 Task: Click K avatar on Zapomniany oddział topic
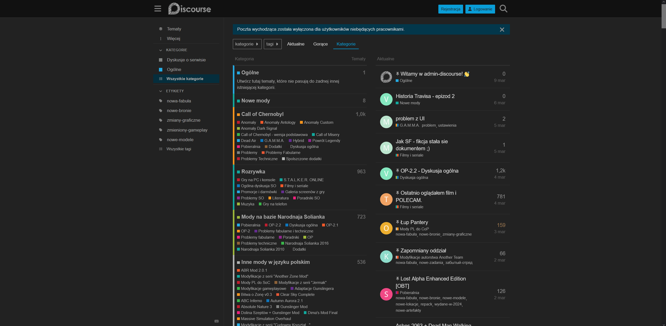coord(386,257)
